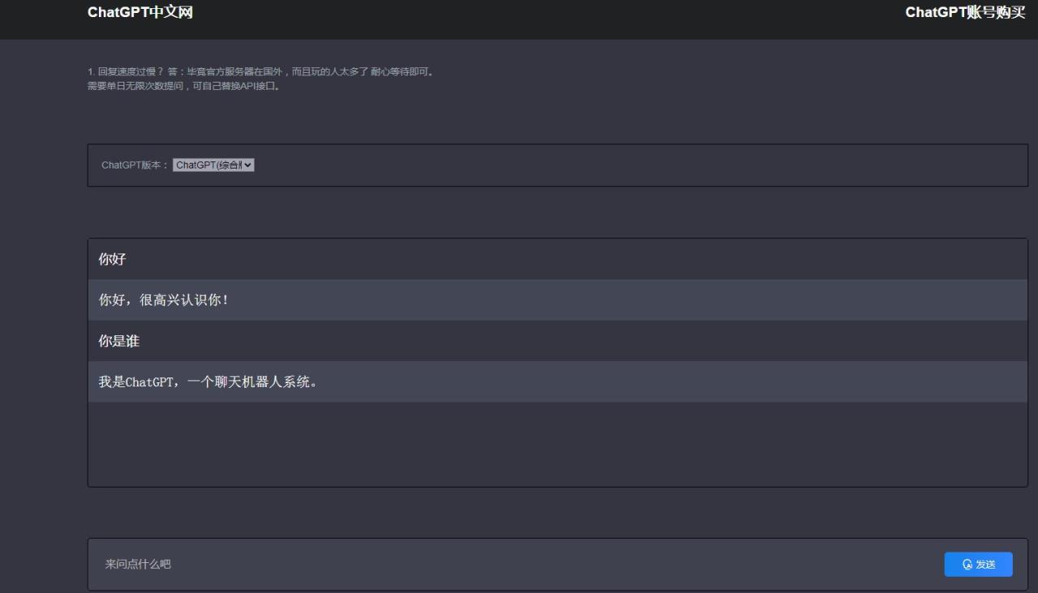The height and width of the screenshot is (593, 1038).
Task: Select the user message 你是谁
Action: [119, 341]
